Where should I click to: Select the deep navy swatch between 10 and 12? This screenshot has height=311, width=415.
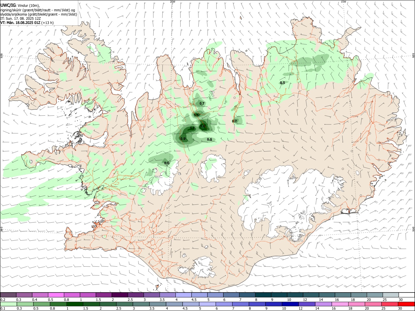pyautogui.click(x=290, y=304)
